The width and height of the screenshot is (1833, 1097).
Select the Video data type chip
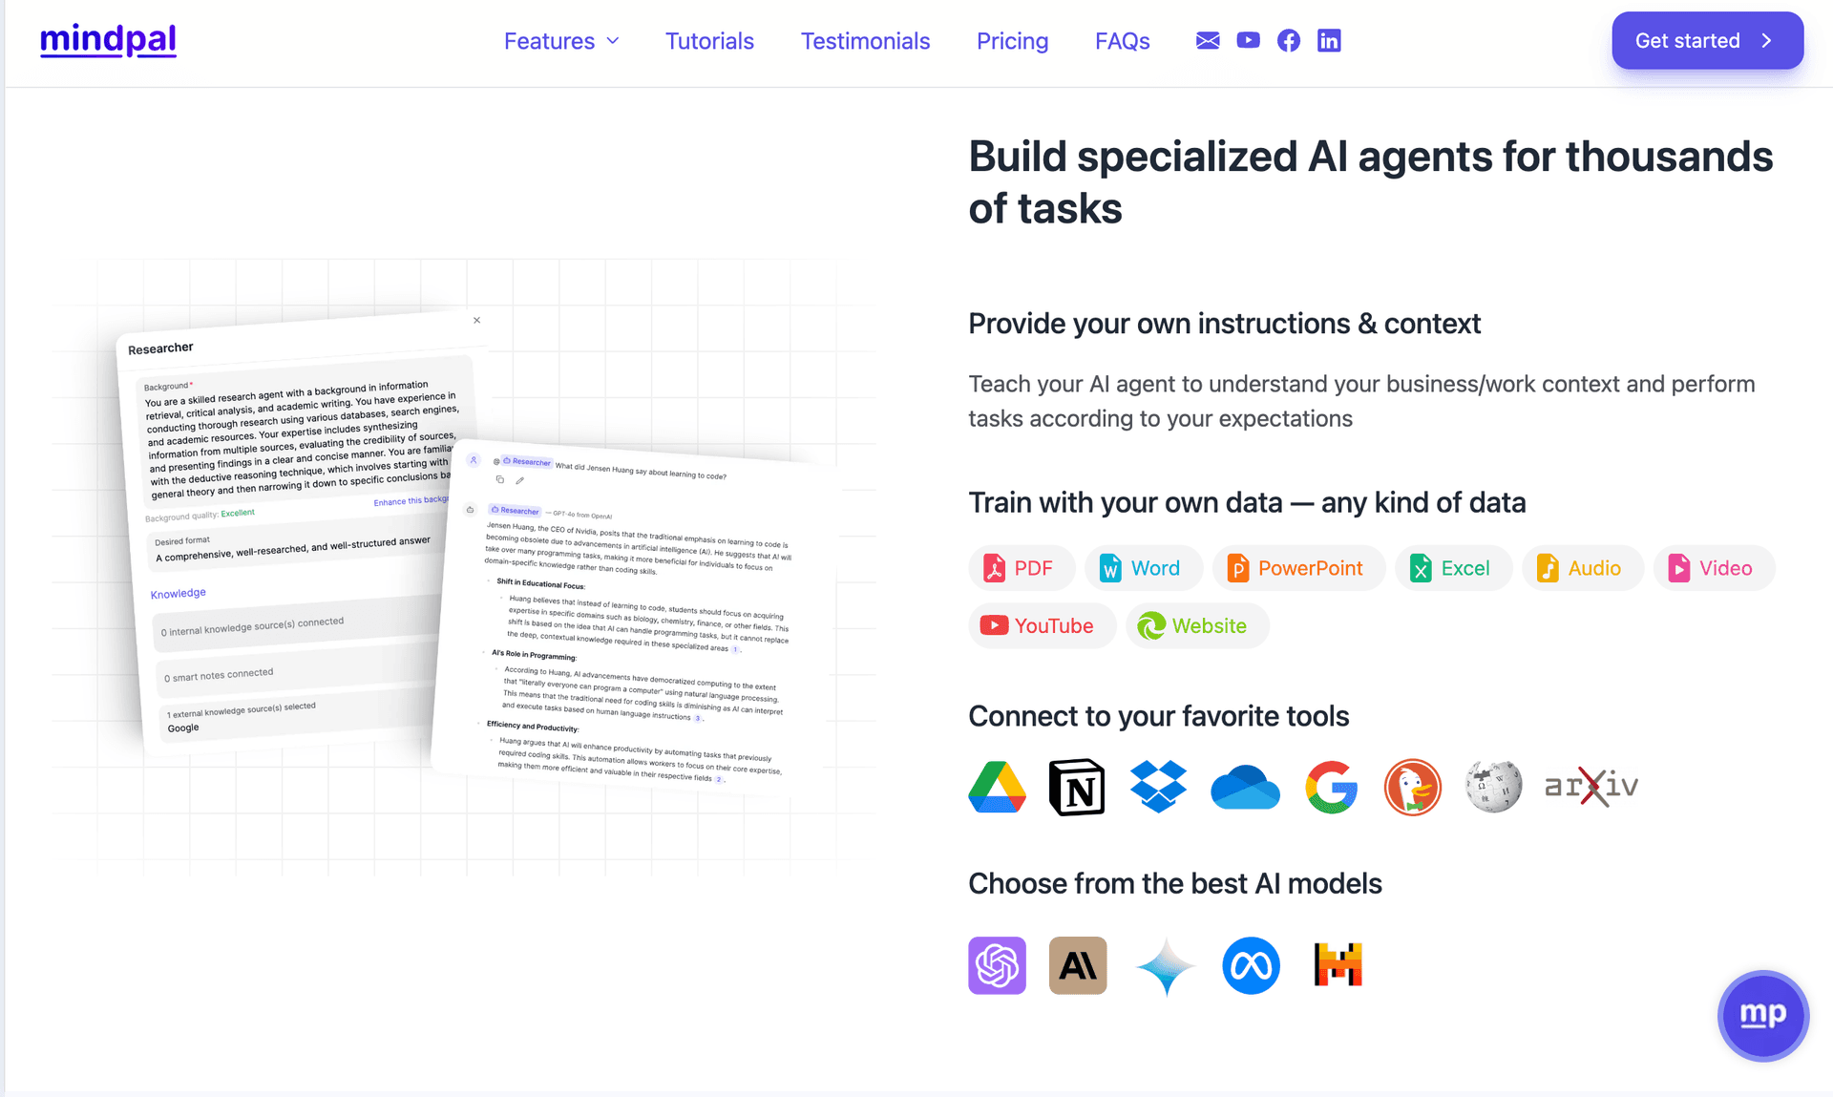coord(1714,568)
